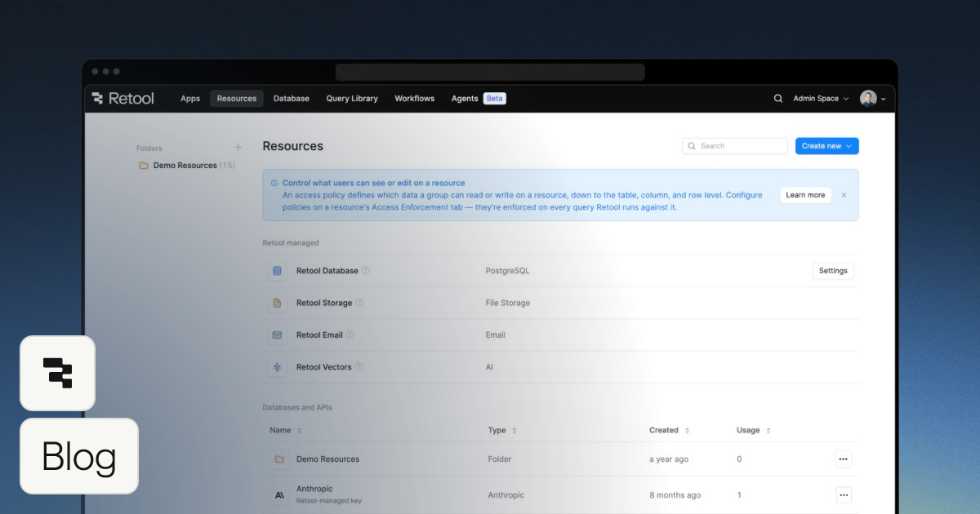Open help tooltip next to Retool Database

366,271
